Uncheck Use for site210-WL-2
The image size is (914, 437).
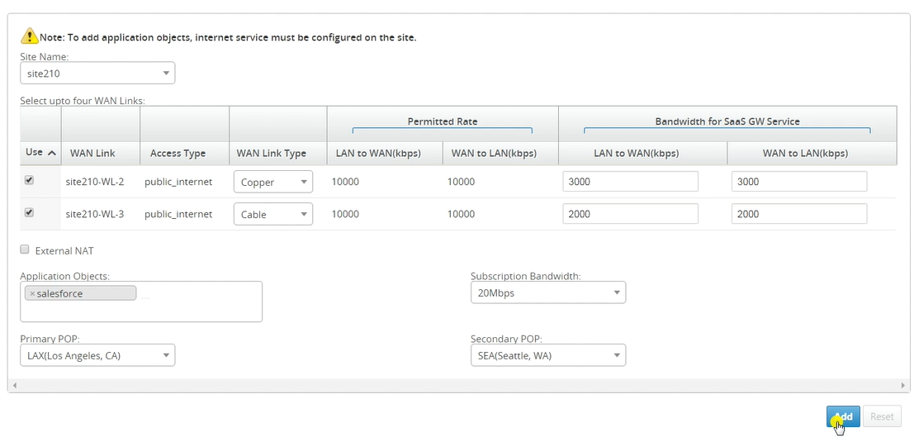(29, 181)
